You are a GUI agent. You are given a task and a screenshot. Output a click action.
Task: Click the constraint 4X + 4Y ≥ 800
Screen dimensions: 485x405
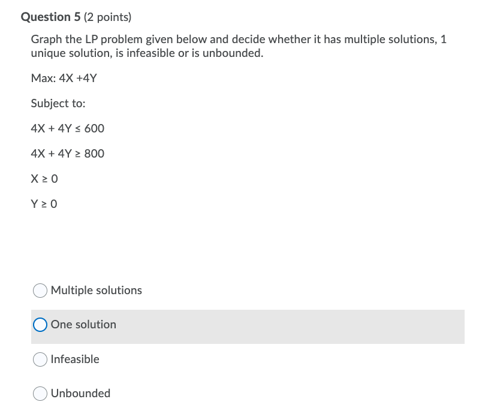point(67,153)
